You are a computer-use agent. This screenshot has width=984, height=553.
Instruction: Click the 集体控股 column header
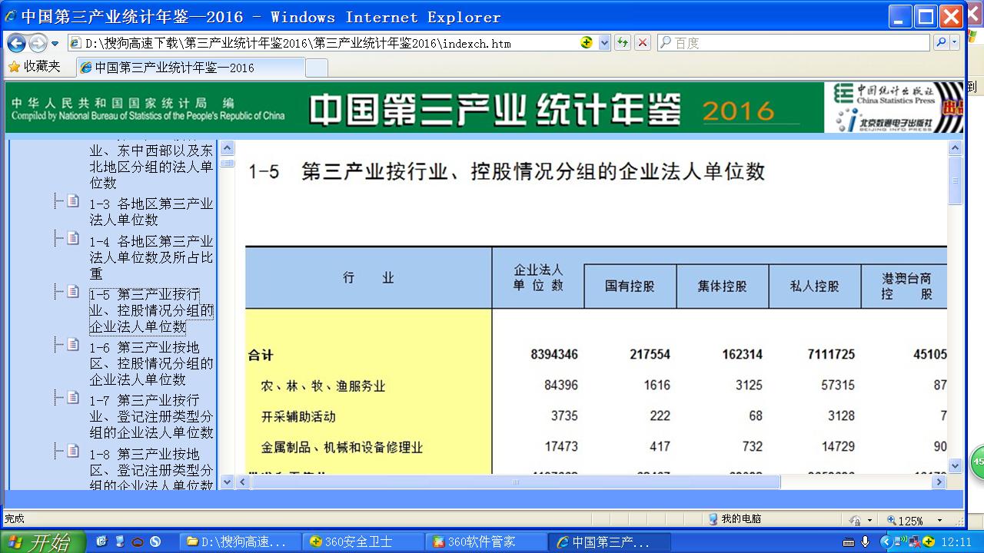pyautogui.click(x=723, y=286)
